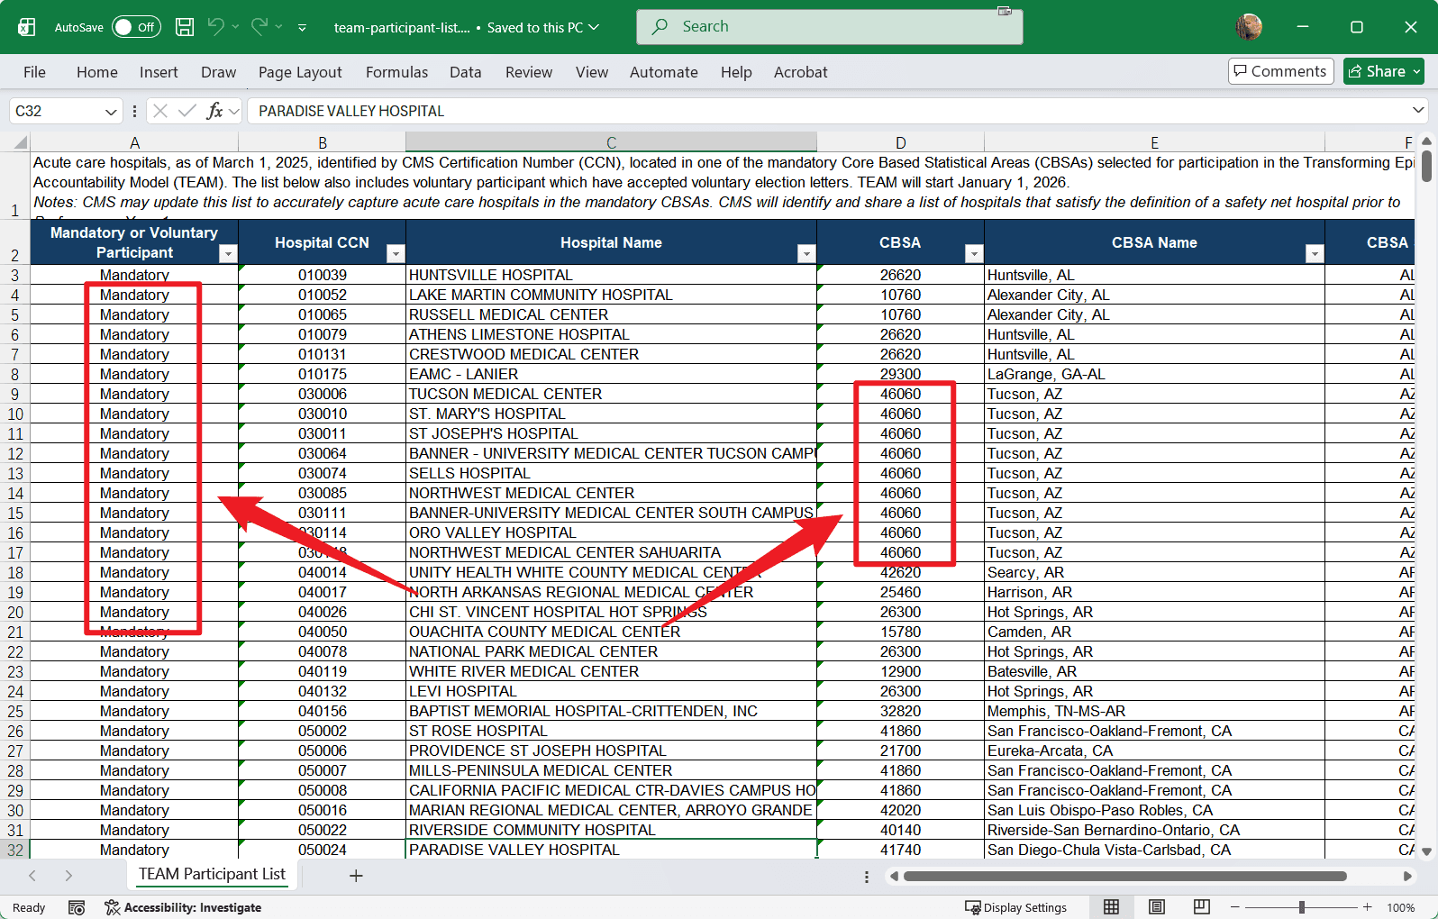Image resolution: width=1438 pixels, height=919 pixels.
Task: Open the Hospital CCN filter dropdown
Action: 396,254
